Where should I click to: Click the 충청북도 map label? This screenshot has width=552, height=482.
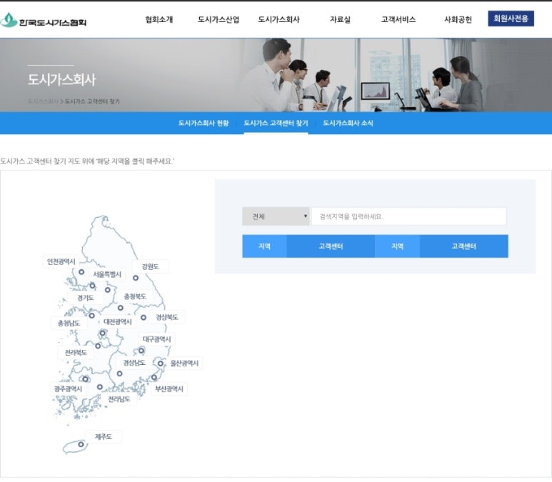135,296
